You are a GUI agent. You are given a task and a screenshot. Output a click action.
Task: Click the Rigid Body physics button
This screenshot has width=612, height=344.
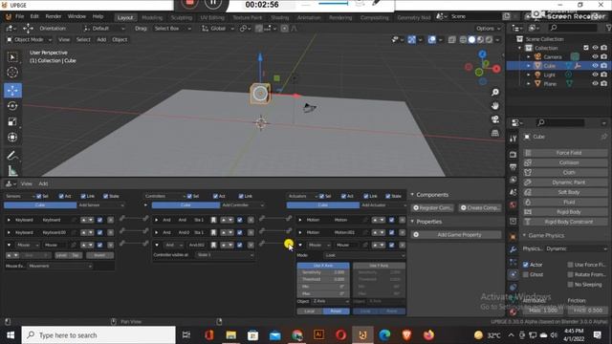[565, 212]
